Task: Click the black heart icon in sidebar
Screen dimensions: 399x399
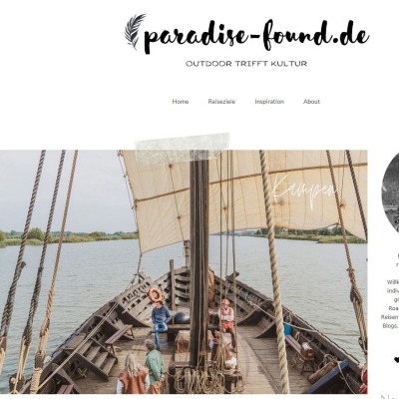Action: click(396, 360)
